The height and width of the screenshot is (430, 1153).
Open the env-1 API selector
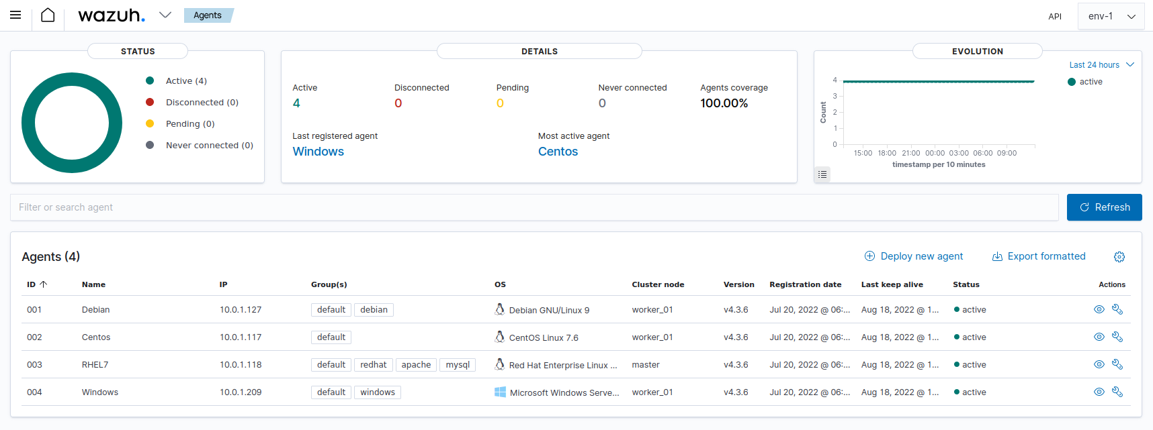click(1111, 16)
